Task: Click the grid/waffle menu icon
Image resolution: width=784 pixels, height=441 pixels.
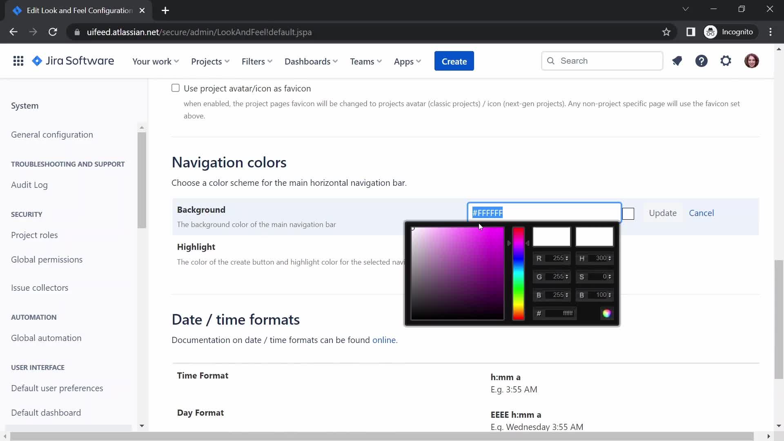Action: (18, 61)
